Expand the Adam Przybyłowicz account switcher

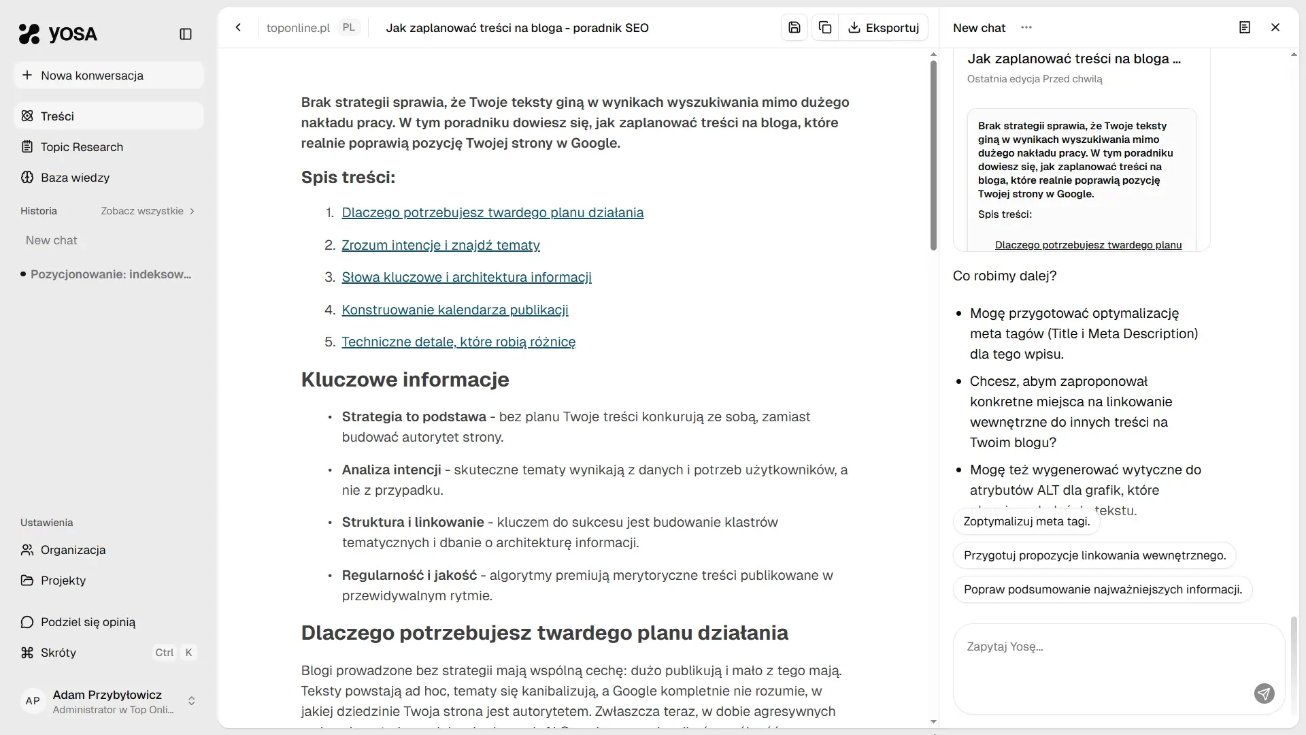click(191, 701)
